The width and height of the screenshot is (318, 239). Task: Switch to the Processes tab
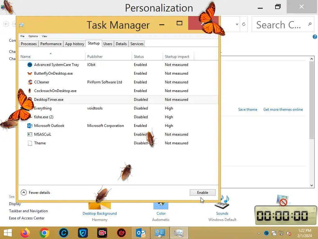[29, 44]
